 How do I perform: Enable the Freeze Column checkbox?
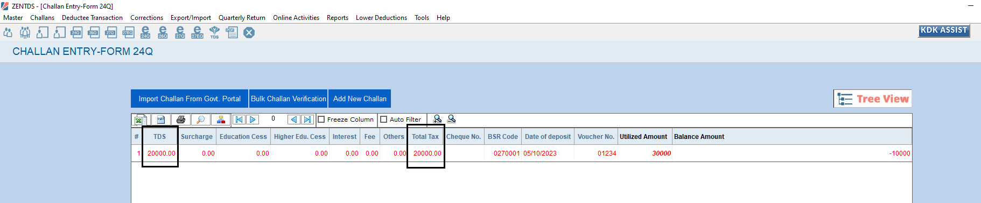pos(321,120)
